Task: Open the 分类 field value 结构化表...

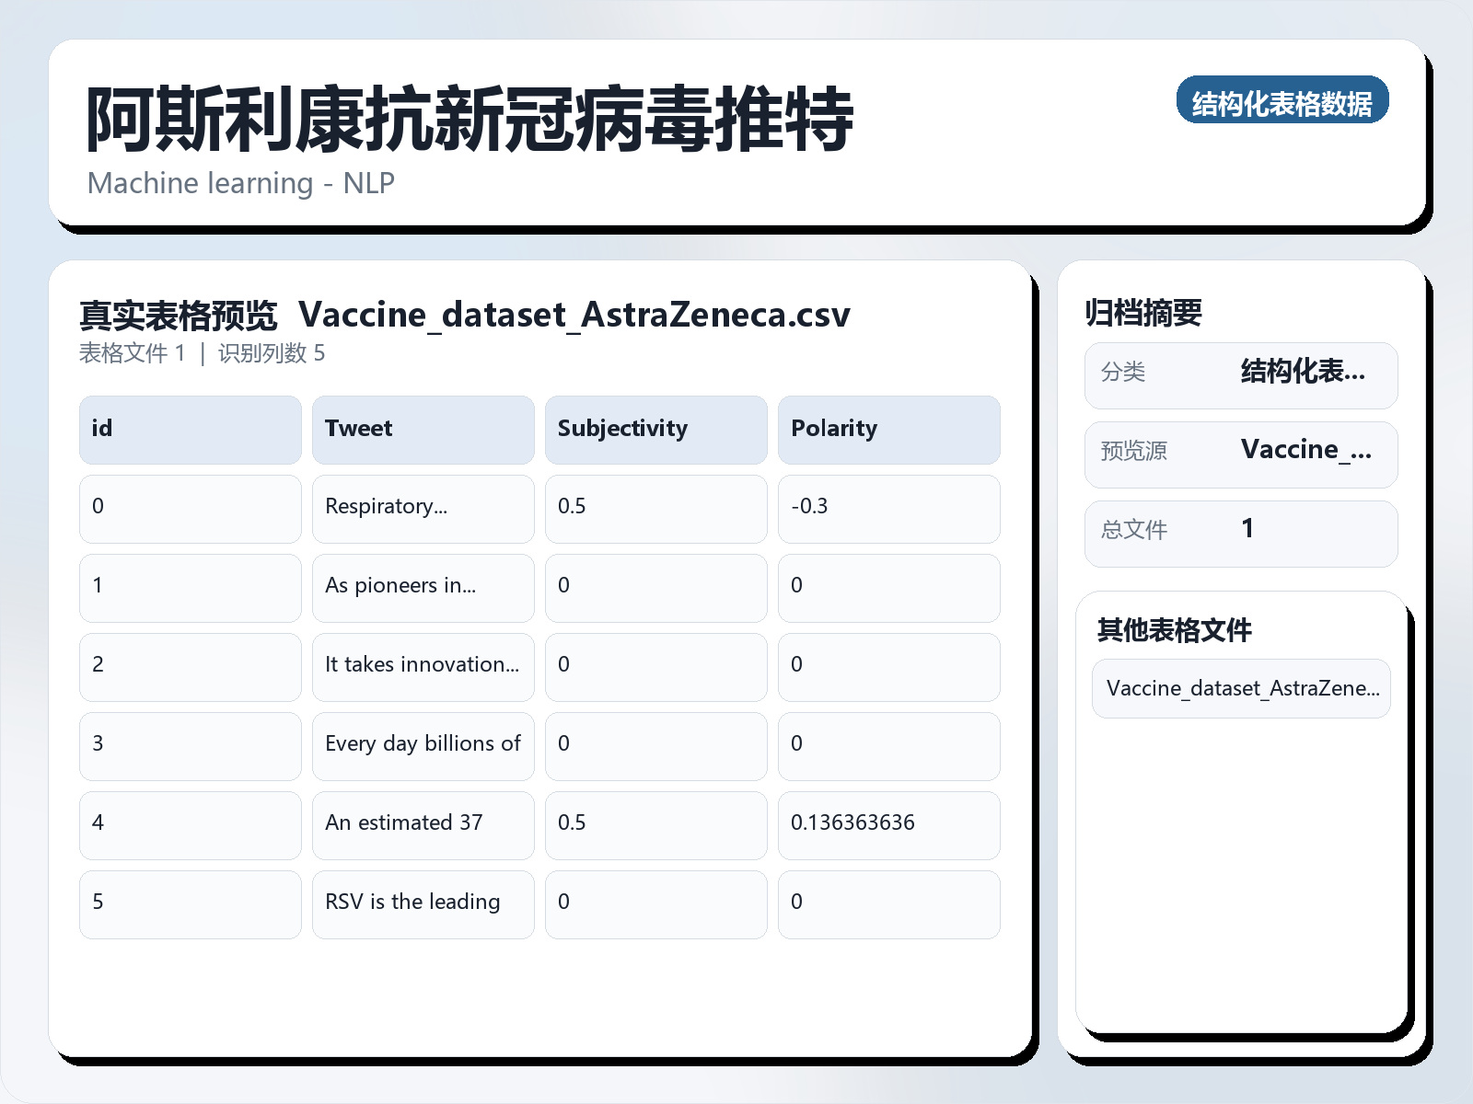Action: (1304, 373)
